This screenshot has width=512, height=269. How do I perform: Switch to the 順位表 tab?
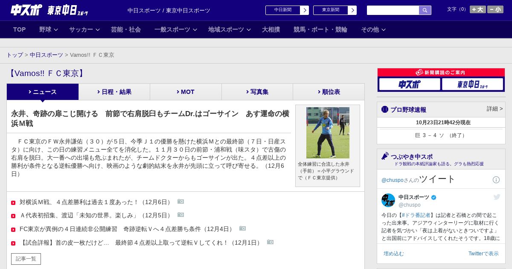329,92
